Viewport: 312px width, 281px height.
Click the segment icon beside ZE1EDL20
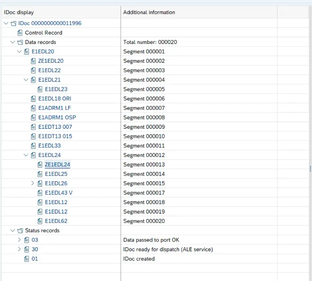[x=33, y=61]
